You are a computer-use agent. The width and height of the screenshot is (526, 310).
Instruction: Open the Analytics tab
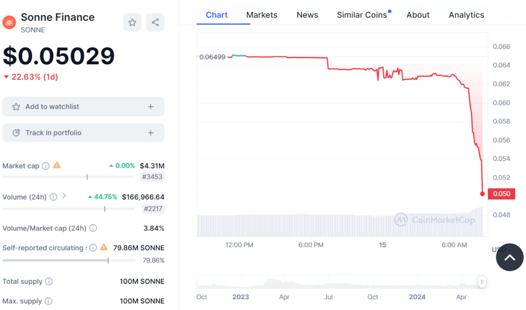coord(466,15)
